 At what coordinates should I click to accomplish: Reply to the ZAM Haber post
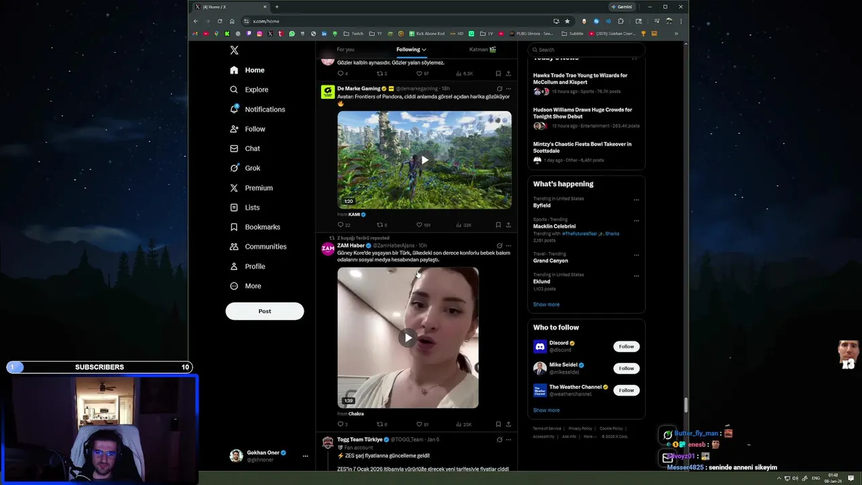click(341, 424)
